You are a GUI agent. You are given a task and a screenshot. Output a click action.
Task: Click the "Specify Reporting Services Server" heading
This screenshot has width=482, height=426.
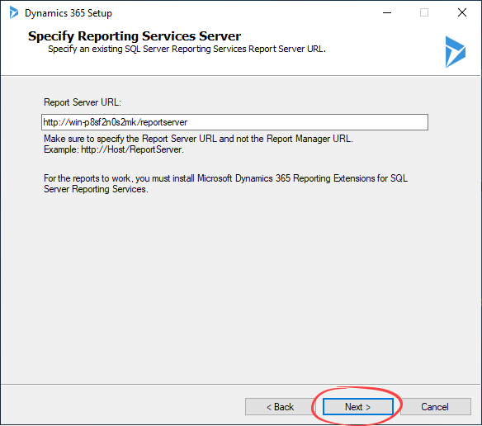135,36
